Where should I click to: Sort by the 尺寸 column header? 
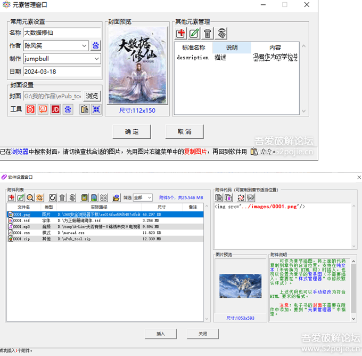pos(162,207)
